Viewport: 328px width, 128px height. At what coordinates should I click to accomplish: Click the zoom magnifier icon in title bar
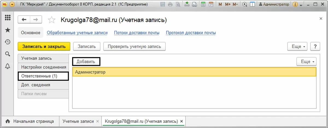tap(245, 4)
